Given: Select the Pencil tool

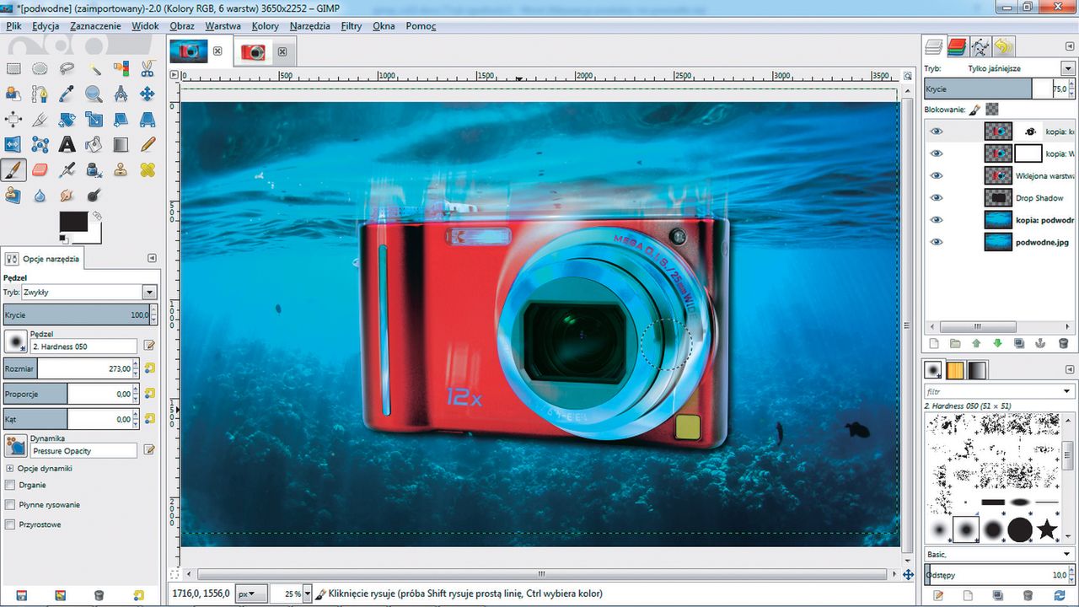Looking at the screenshot, I should pos(148,145).
